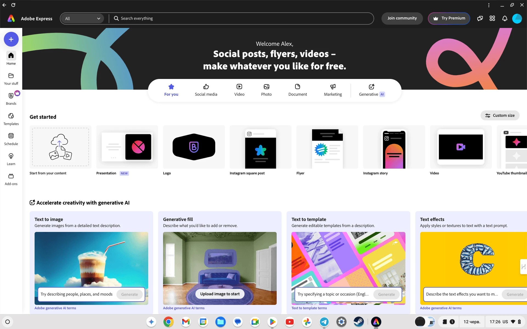Open Adobe generative AI terms under Text to image

click(x=55, y=308)
